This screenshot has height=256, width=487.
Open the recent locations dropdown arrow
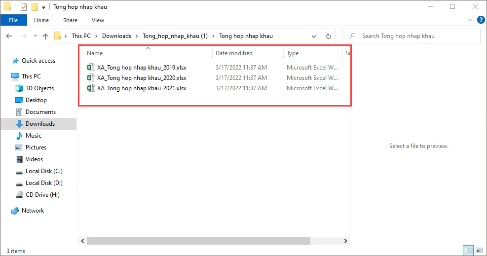click(35, 36)
